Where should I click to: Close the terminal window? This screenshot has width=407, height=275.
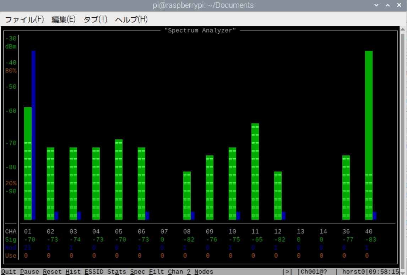point(399,5)
